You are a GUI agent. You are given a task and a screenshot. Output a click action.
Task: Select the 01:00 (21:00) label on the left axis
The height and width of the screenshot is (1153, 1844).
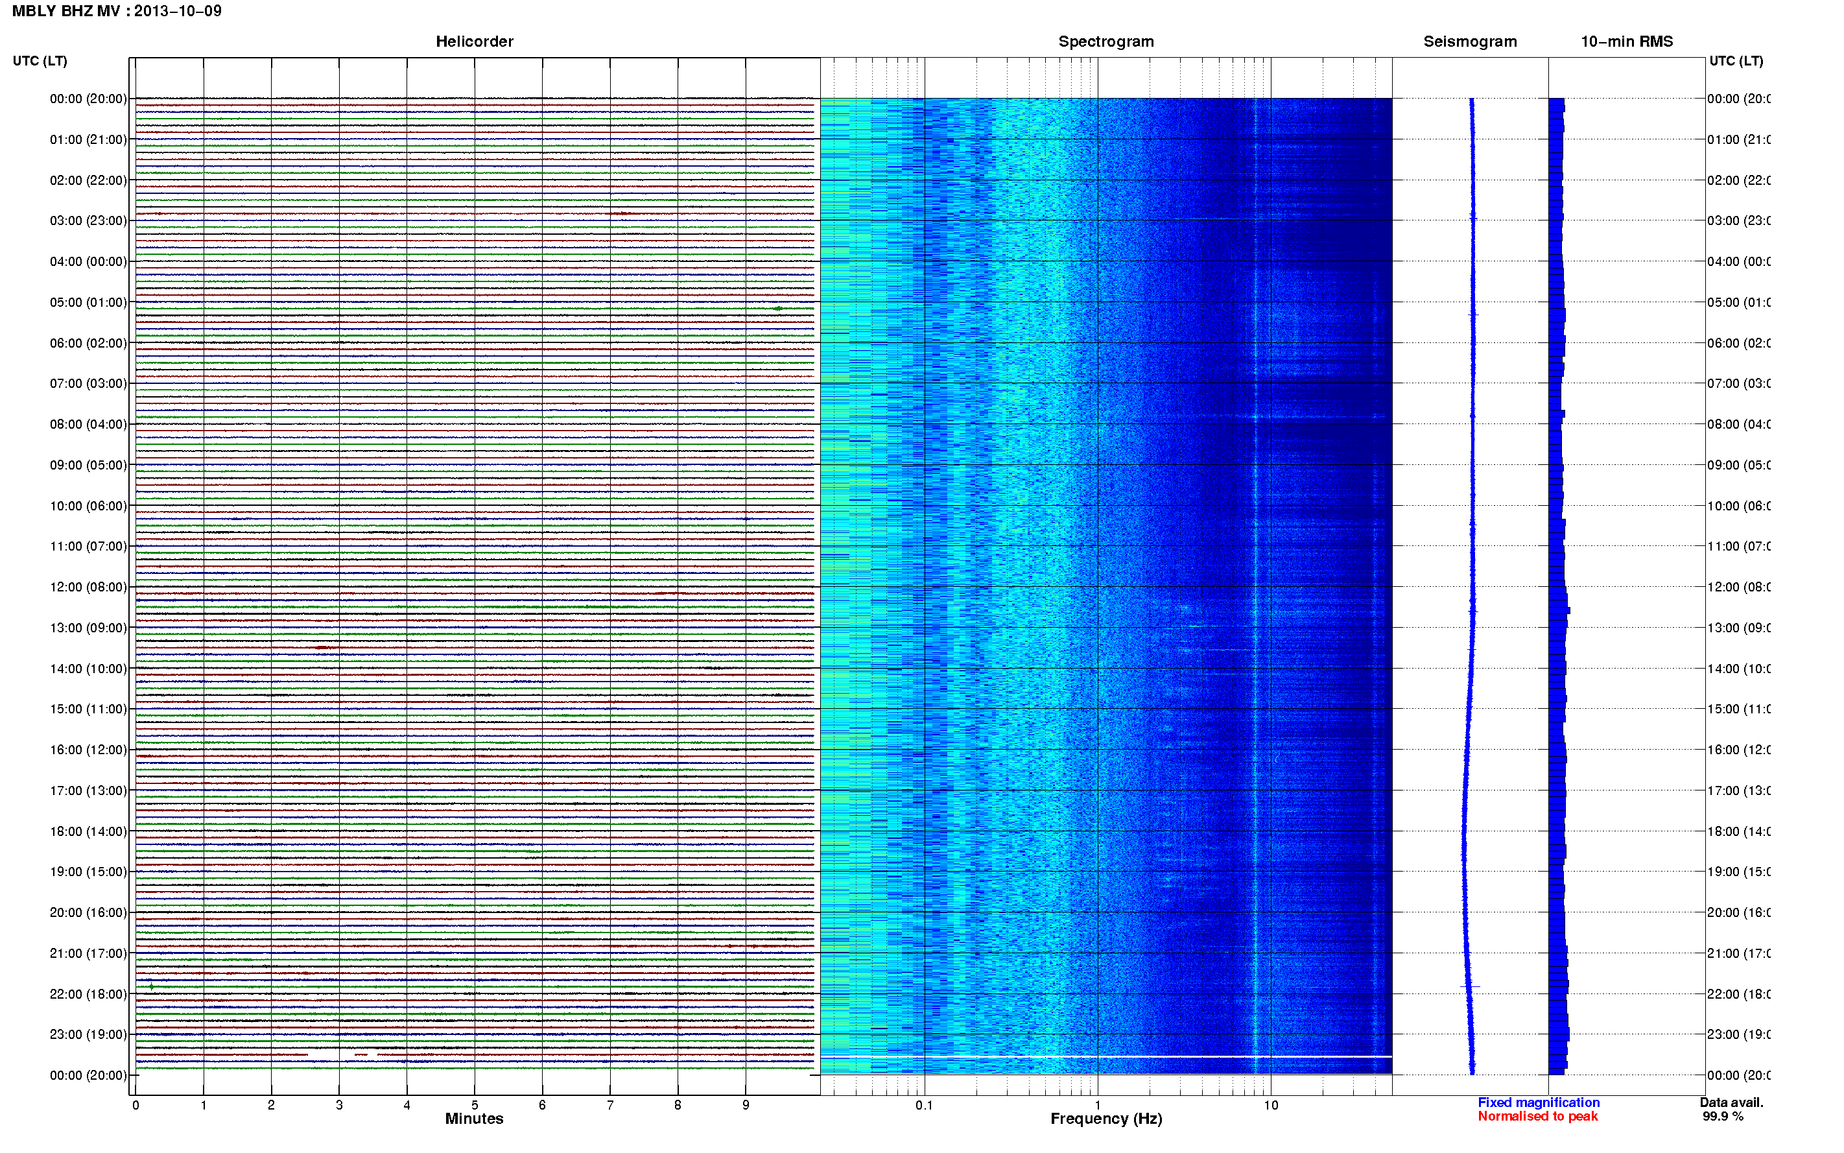[88, 139]
